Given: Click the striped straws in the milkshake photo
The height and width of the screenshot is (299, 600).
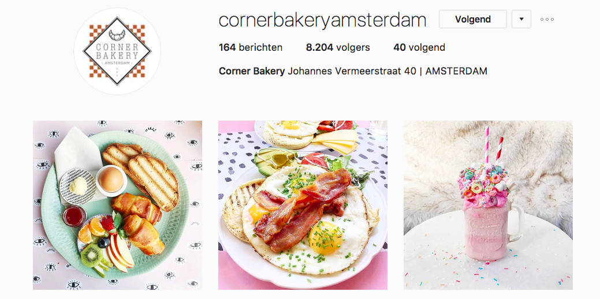Looking at the screenshot, I should tap(493, 146).
